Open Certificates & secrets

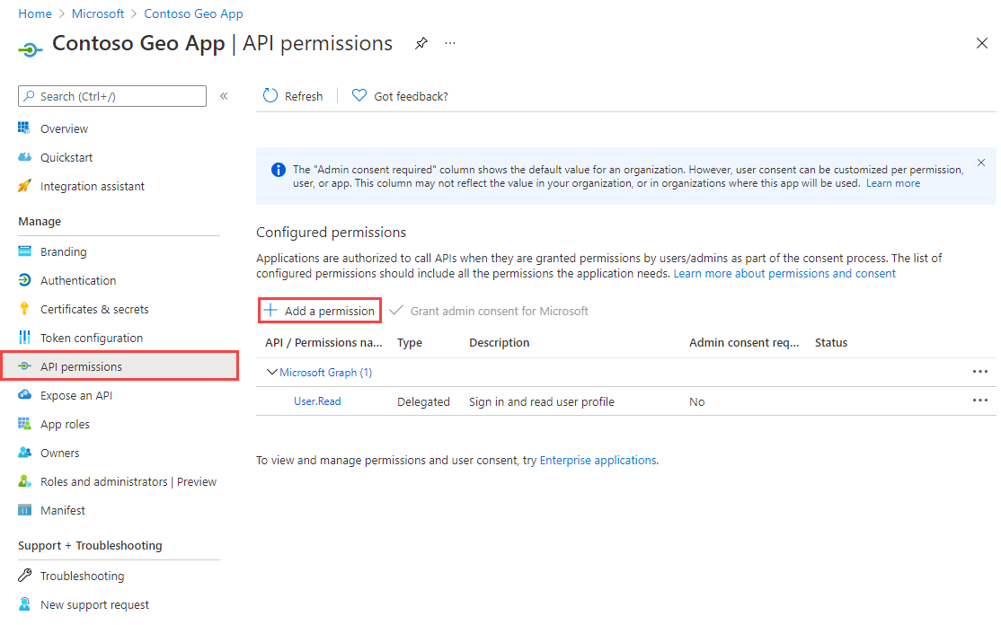pos(91,308)
